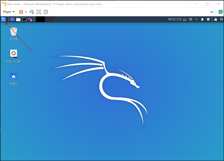
Task: Open the file manager from the panel
Action: (x=18, y=19)
